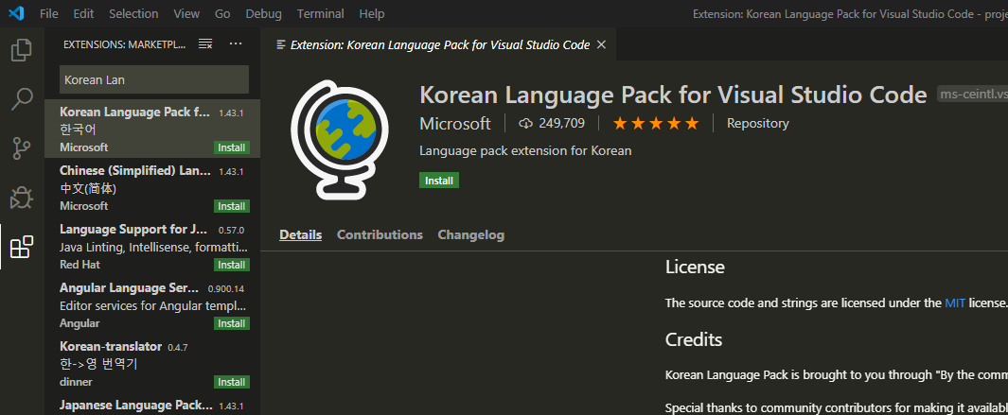Open the Help menu
1008x415 pixels.
372,13
